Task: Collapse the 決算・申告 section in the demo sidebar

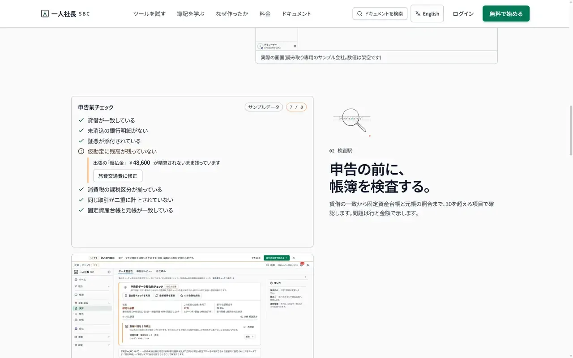Action: (109, 303)
